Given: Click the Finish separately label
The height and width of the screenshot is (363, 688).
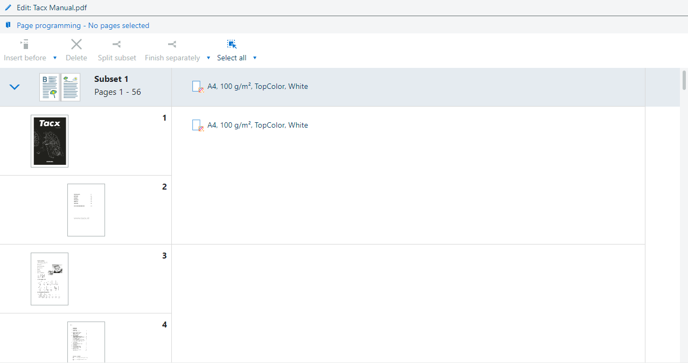Looking at the screenshot, I should click(x=172, y=58).
